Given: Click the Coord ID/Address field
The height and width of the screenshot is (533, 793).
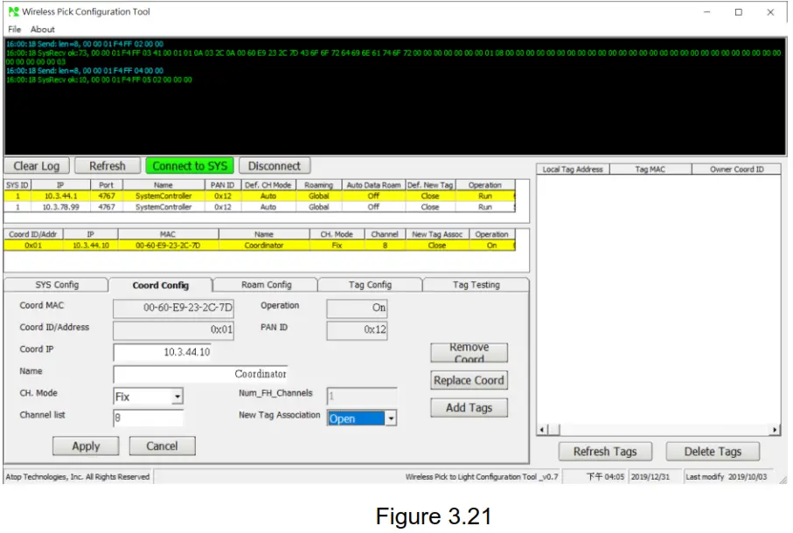Looking at the screenshot, I should click(x=173, y=330).
